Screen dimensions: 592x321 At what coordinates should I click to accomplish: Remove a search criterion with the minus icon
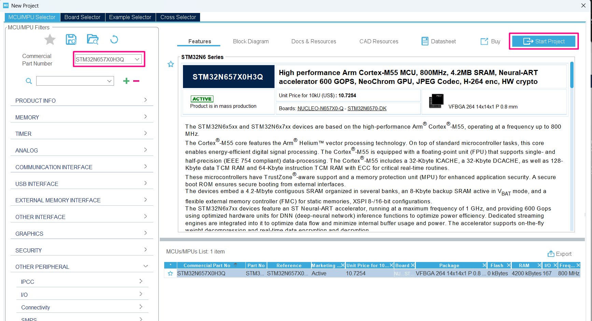(136, 81)
